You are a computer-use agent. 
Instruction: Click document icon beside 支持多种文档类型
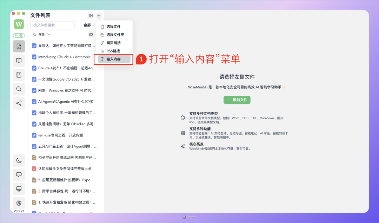(183, 118)
